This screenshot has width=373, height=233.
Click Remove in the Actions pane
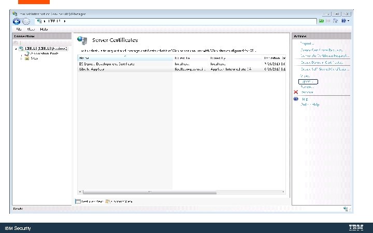tap(307, 92)
